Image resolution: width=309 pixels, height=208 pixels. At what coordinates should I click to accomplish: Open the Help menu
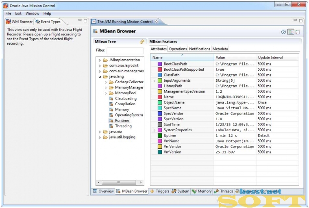(x=47, y=13)
